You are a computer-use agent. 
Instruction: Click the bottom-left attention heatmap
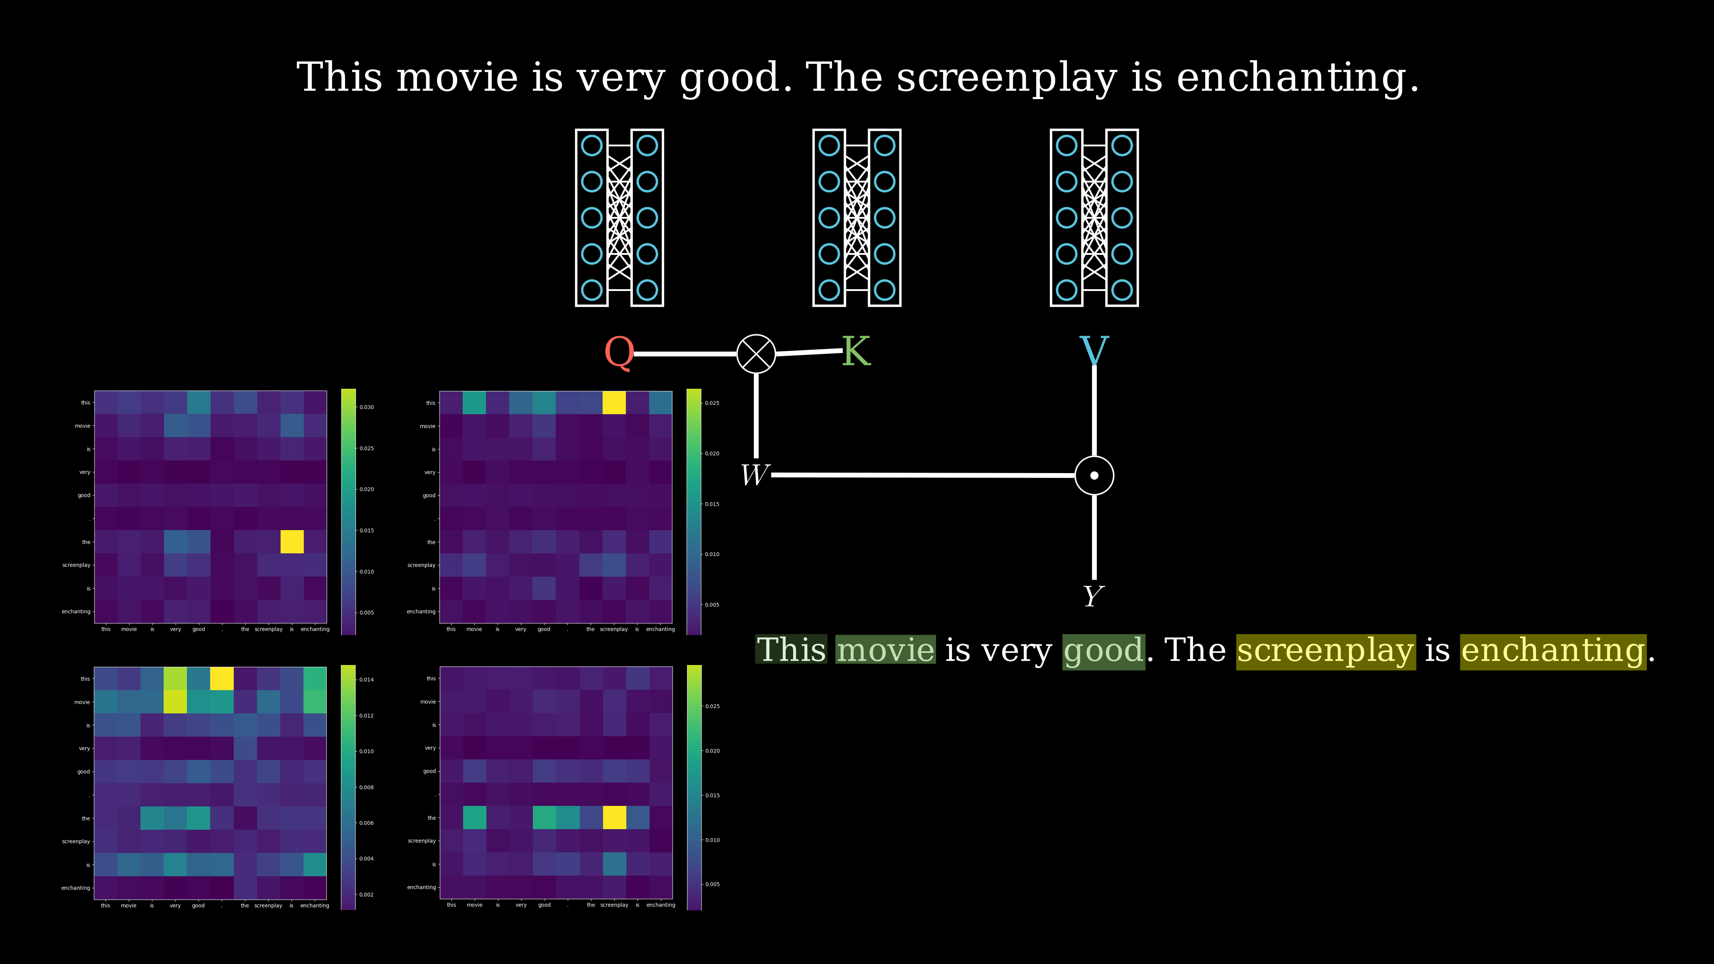point(212,783)
